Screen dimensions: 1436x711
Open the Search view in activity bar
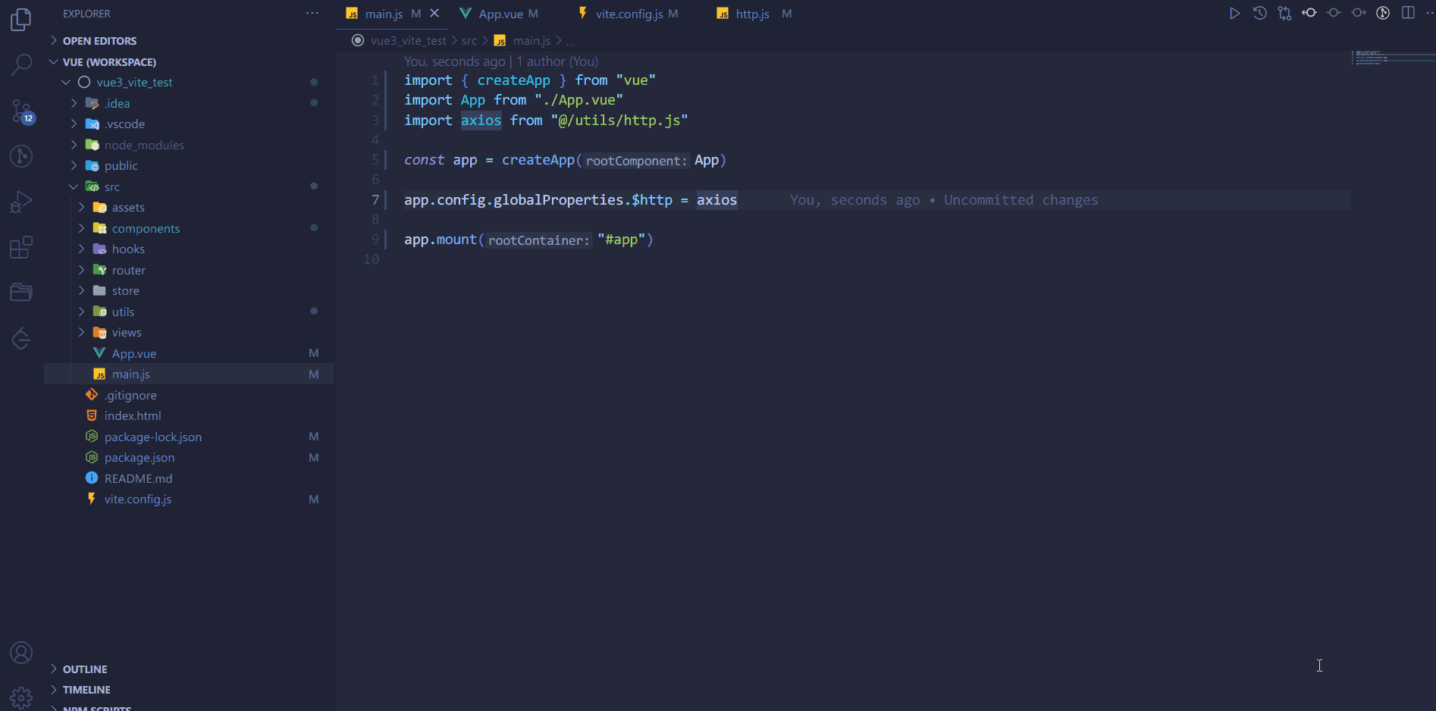tap(21, 64)
